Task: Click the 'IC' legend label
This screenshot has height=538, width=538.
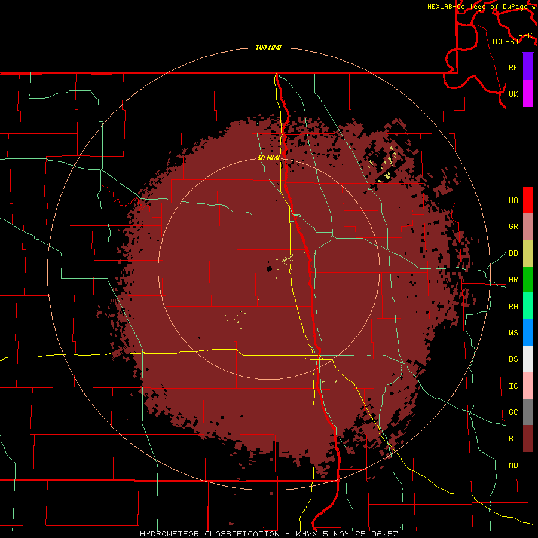Action: (513, 386)
